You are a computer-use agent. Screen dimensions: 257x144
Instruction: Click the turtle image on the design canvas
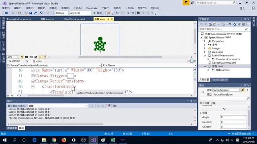coord(100,44)
